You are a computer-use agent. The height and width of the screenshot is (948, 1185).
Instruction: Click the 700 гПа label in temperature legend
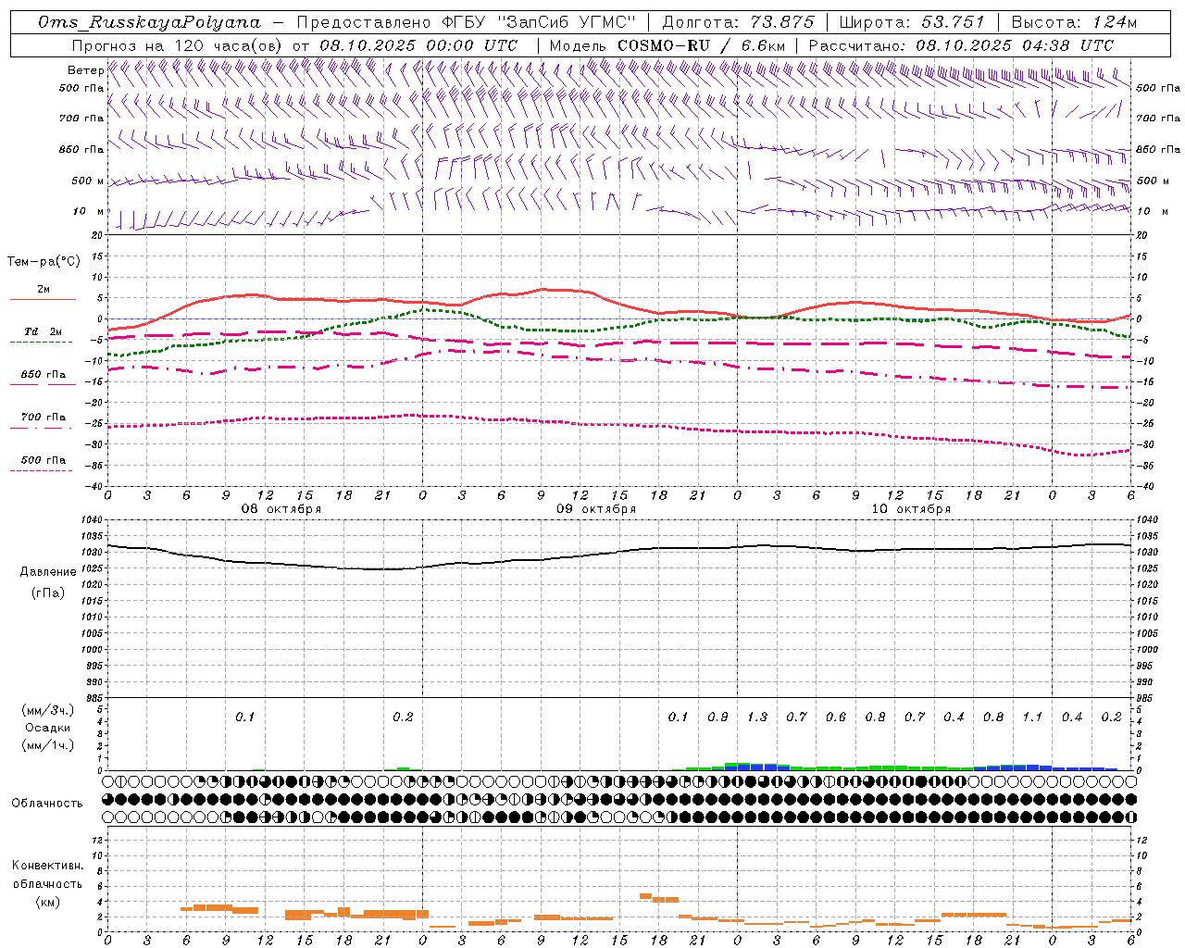click(x=44, y=417)
